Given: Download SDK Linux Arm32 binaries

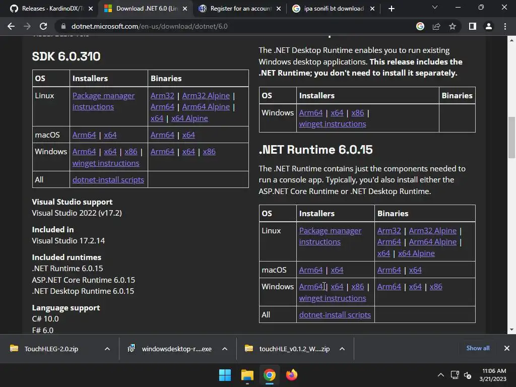Looking at the screenshot, I should (162, 95).
